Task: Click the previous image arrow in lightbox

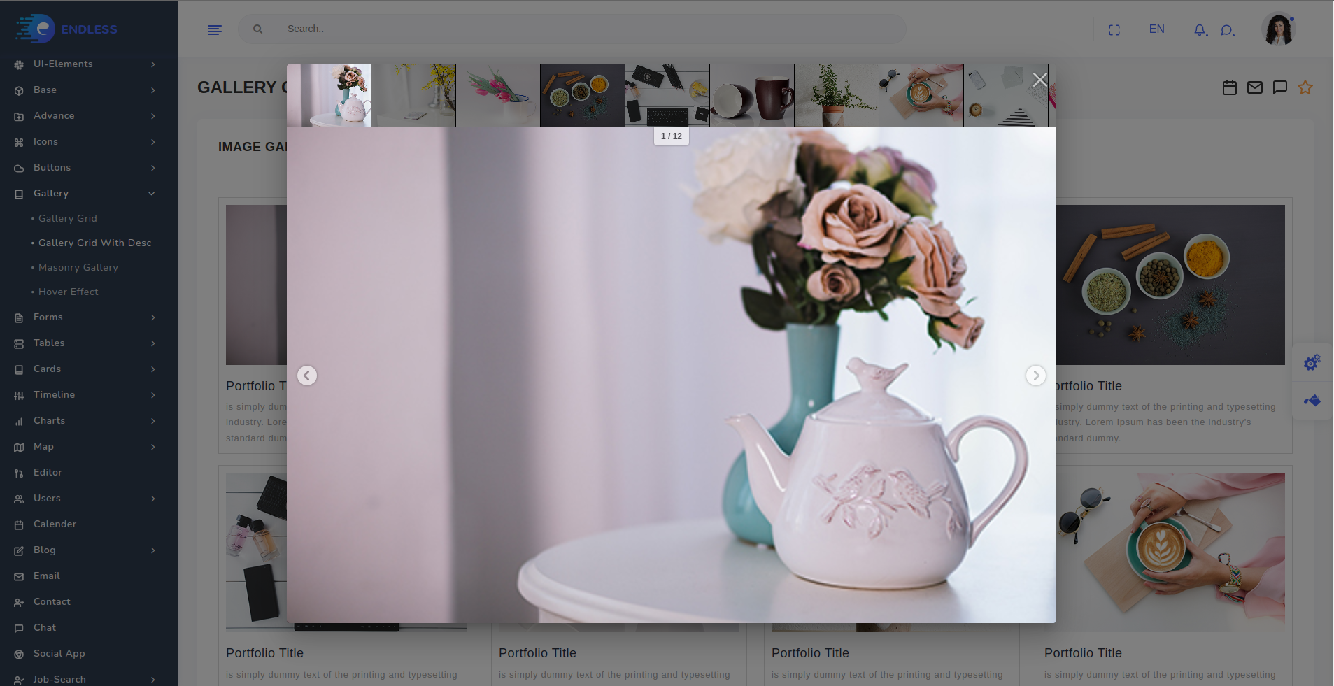Action: [307, 376]
